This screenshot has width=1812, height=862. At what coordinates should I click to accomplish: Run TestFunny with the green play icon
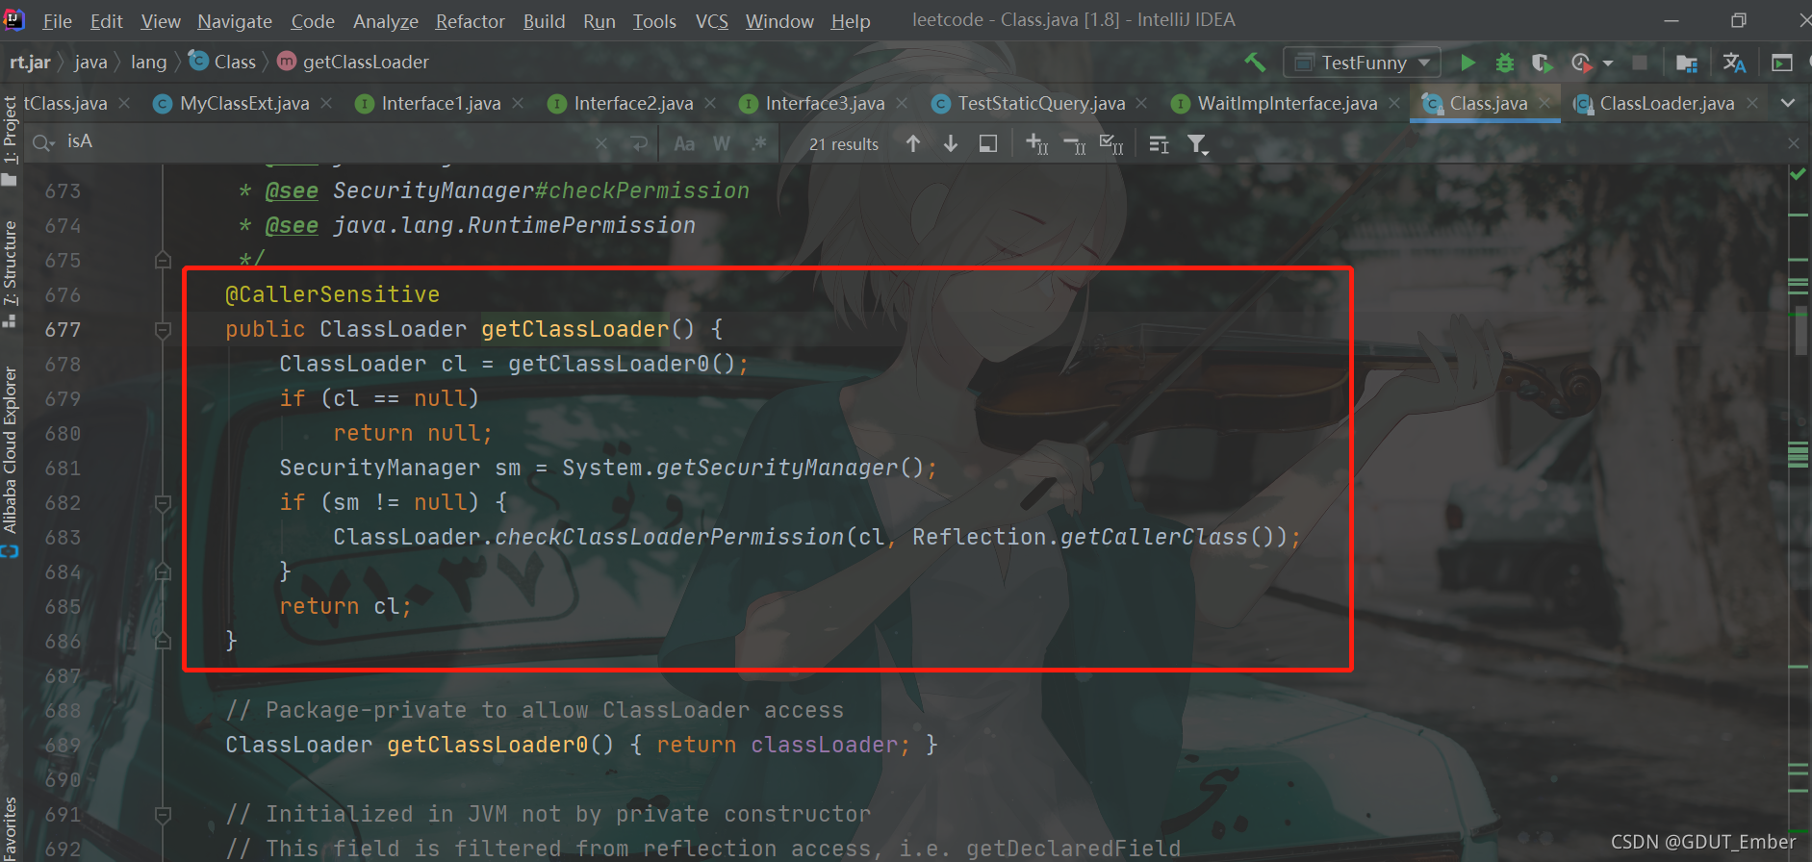[x=1467, y=63]
